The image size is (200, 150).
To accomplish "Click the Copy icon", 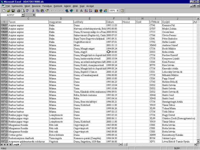I will pyautogui.click(x=38, y=11).
